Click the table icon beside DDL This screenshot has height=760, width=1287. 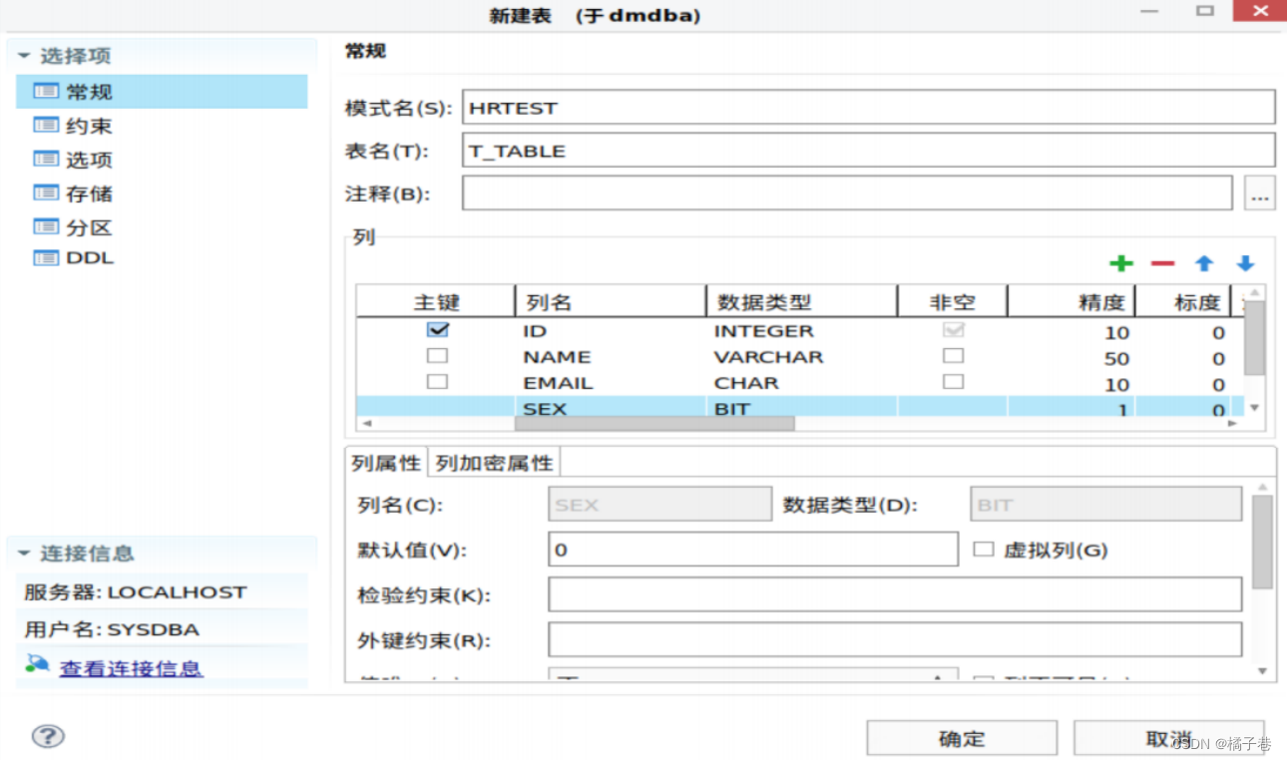46,258
